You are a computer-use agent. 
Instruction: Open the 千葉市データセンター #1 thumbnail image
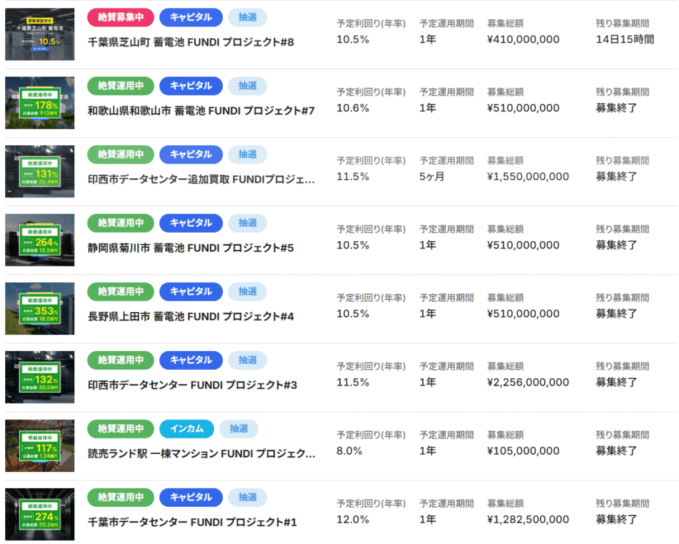click(40, 514)
